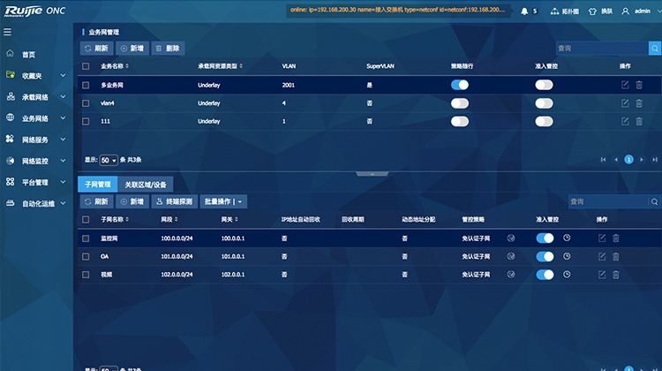Click the notification bell icon
Image resolution: width=662 pixels, height=371 pixels.
(x=524, y=11)
